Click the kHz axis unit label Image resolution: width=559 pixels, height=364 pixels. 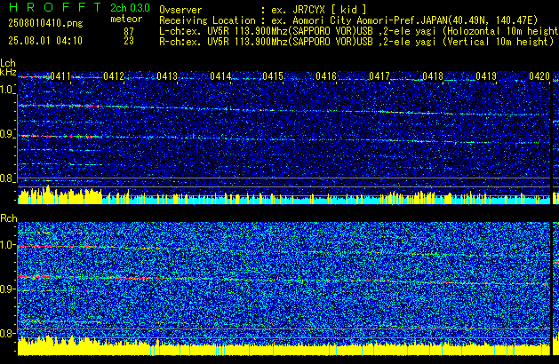(x=8, y=72)
